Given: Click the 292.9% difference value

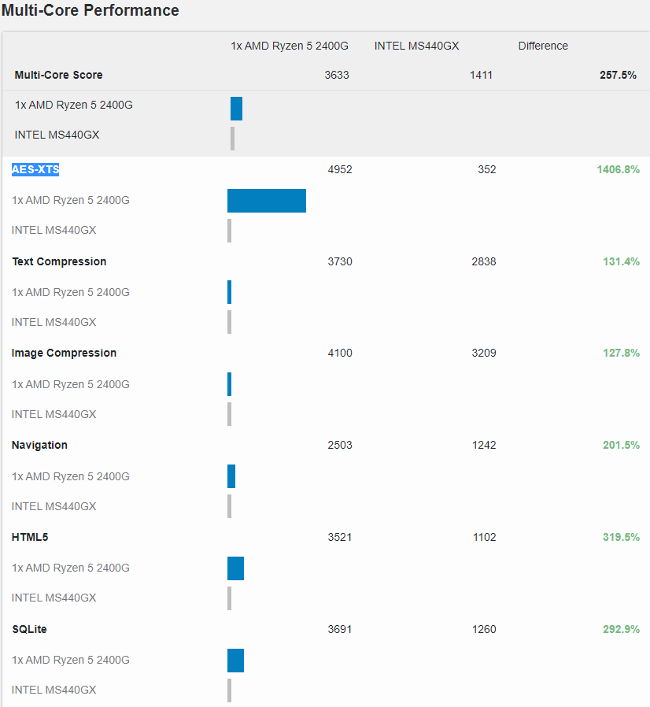Looking at the screenshot, I should [x=621, y=629].
